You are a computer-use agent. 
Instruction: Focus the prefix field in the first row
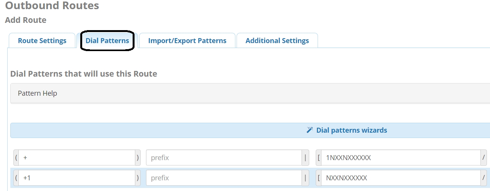[224, 158]
